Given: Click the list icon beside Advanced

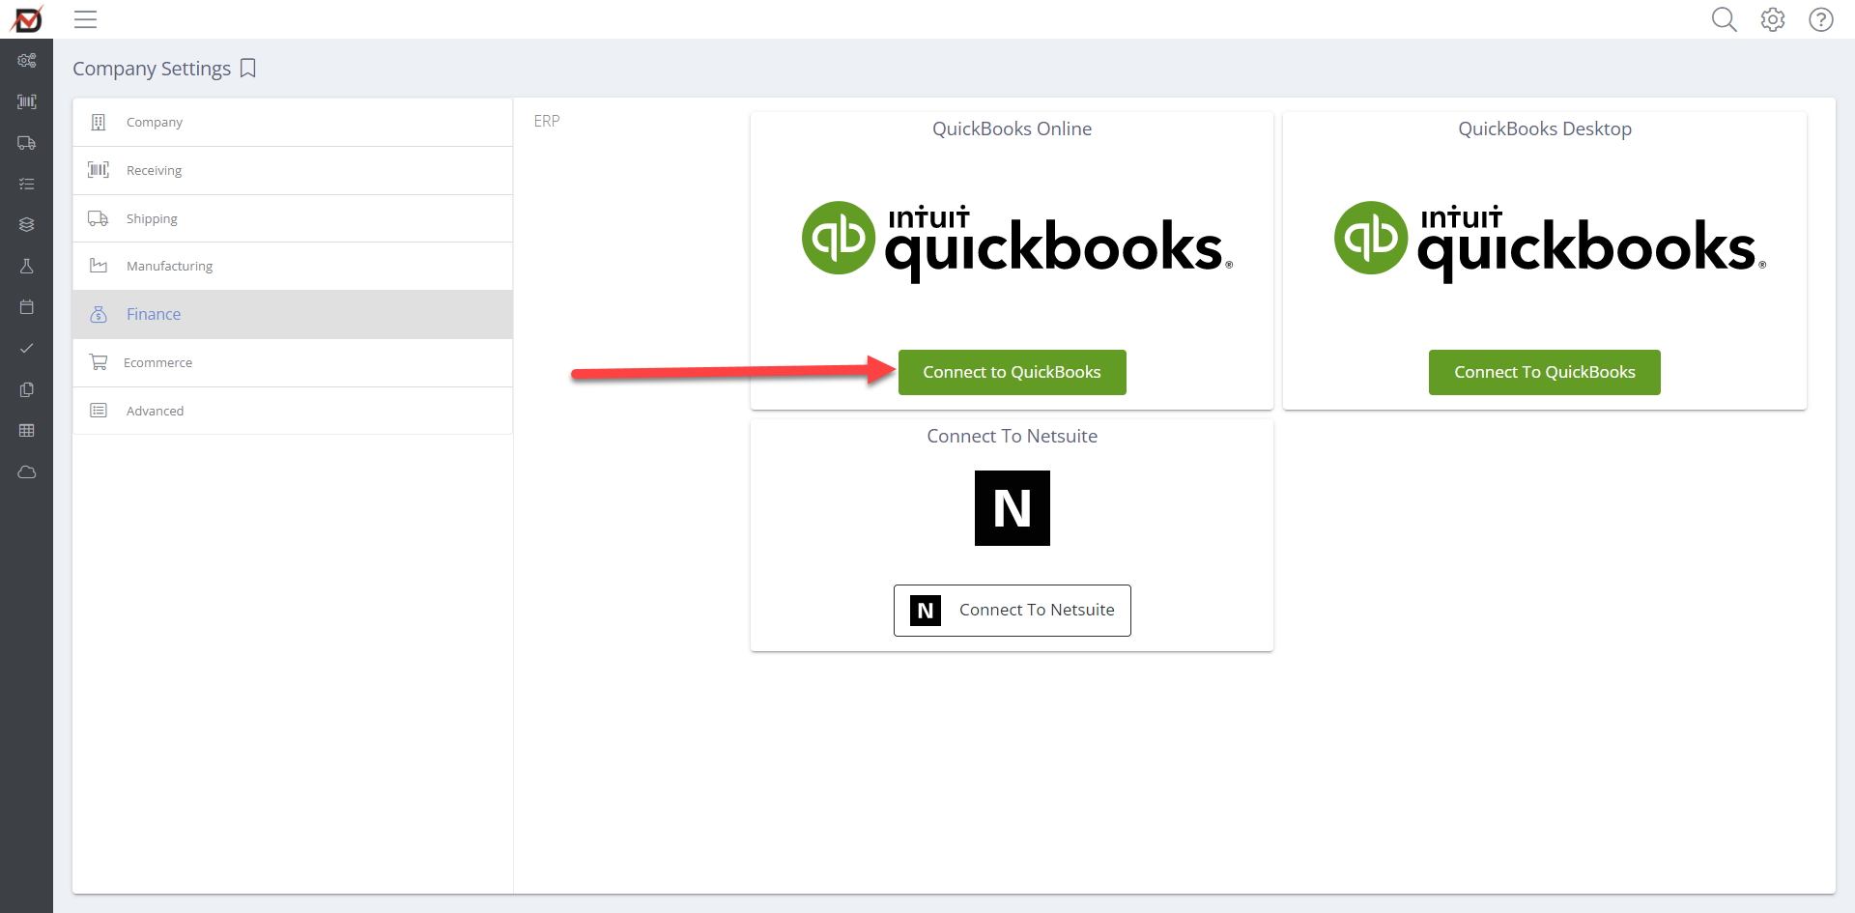Looking at the screenshot, I should click(x=99, y=411).
